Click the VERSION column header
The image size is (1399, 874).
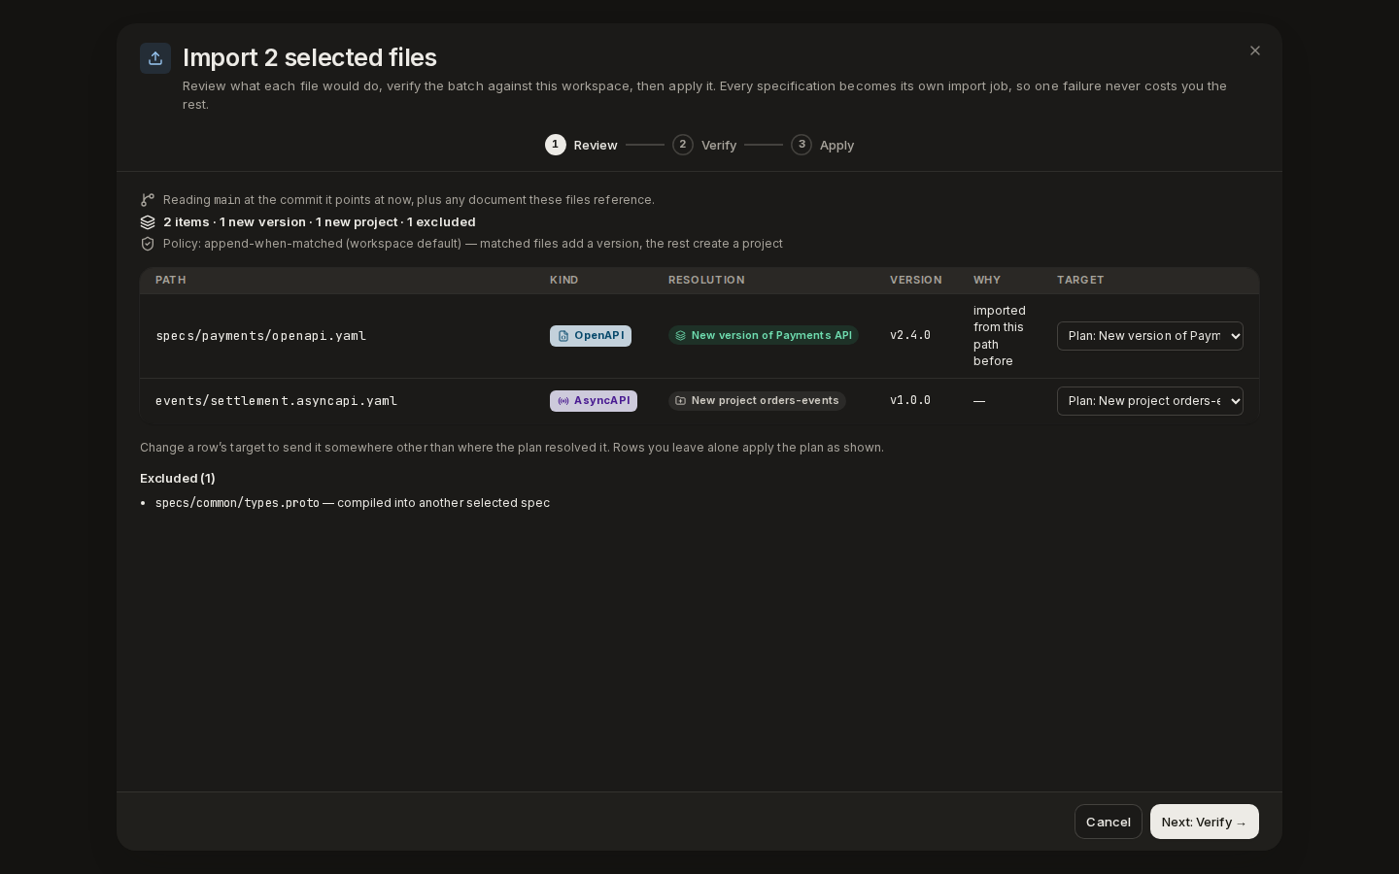pyautogui.click(x=916, y=280)
